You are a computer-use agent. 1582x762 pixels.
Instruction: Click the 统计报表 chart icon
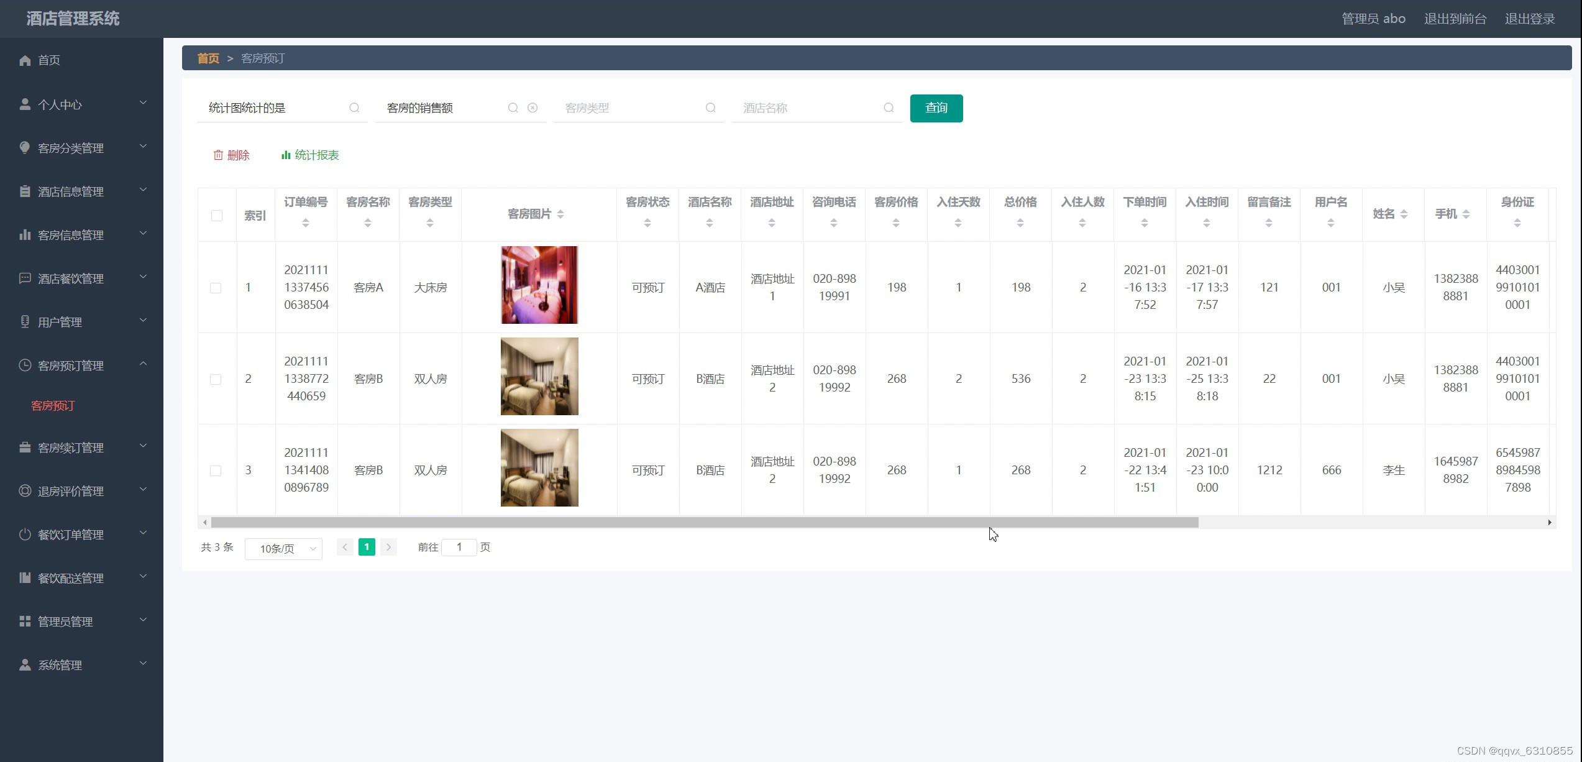(286, 155)
